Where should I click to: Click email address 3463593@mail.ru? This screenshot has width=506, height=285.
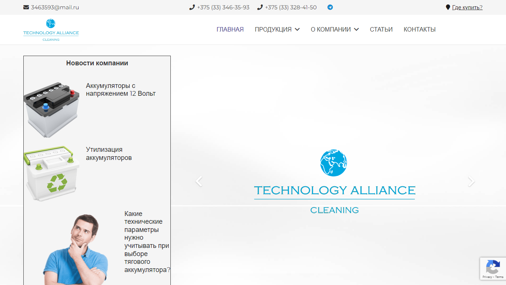[55, 7]
